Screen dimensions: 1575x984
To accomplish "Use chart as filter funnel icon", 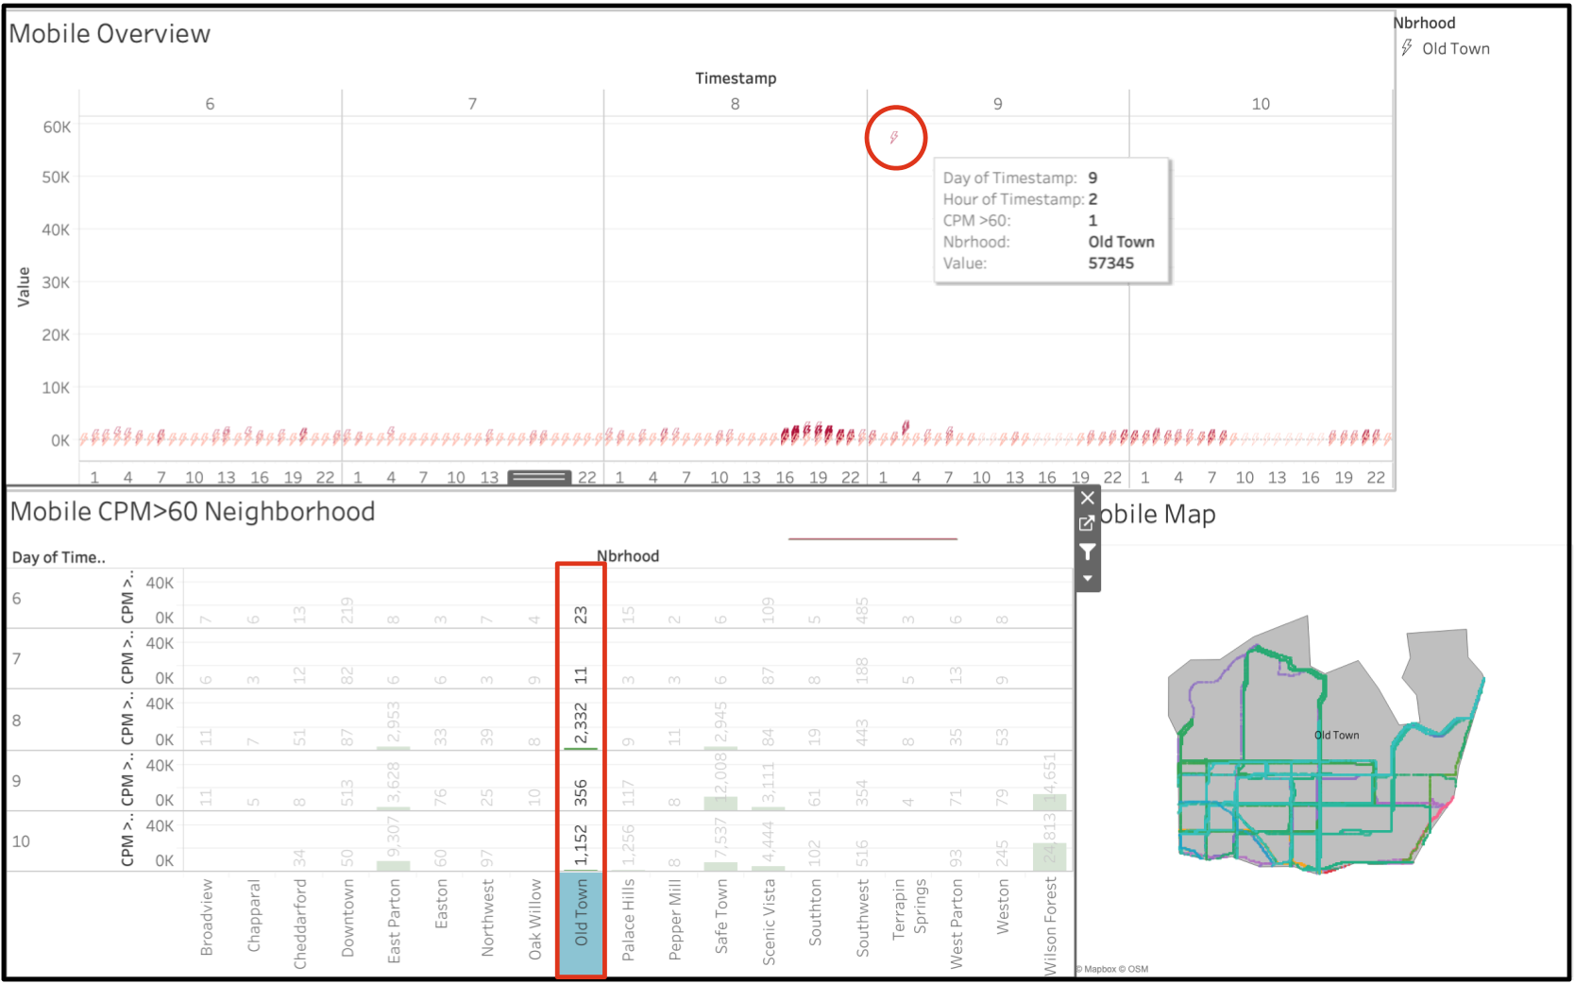I will 1088,551.
